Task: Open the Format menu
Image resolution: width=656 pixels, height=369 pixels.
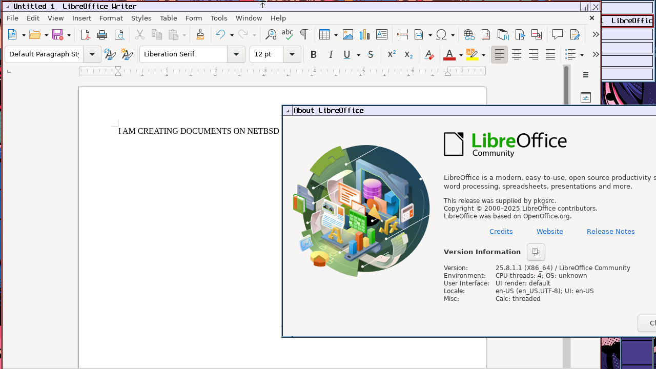Action: click(111, 18)
